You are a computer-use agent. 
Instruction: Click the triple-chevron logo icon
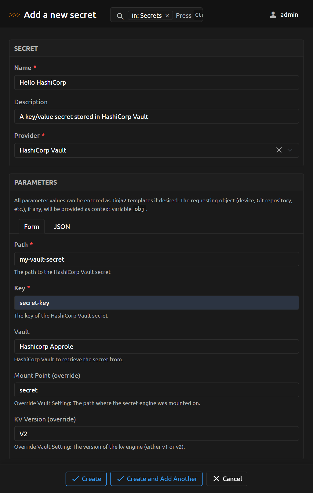click(x=14, y=15)
